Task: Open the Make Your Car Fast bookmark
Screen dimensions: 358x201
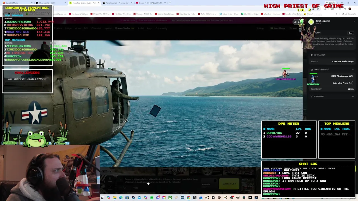Action: click(x=186, y=14)
